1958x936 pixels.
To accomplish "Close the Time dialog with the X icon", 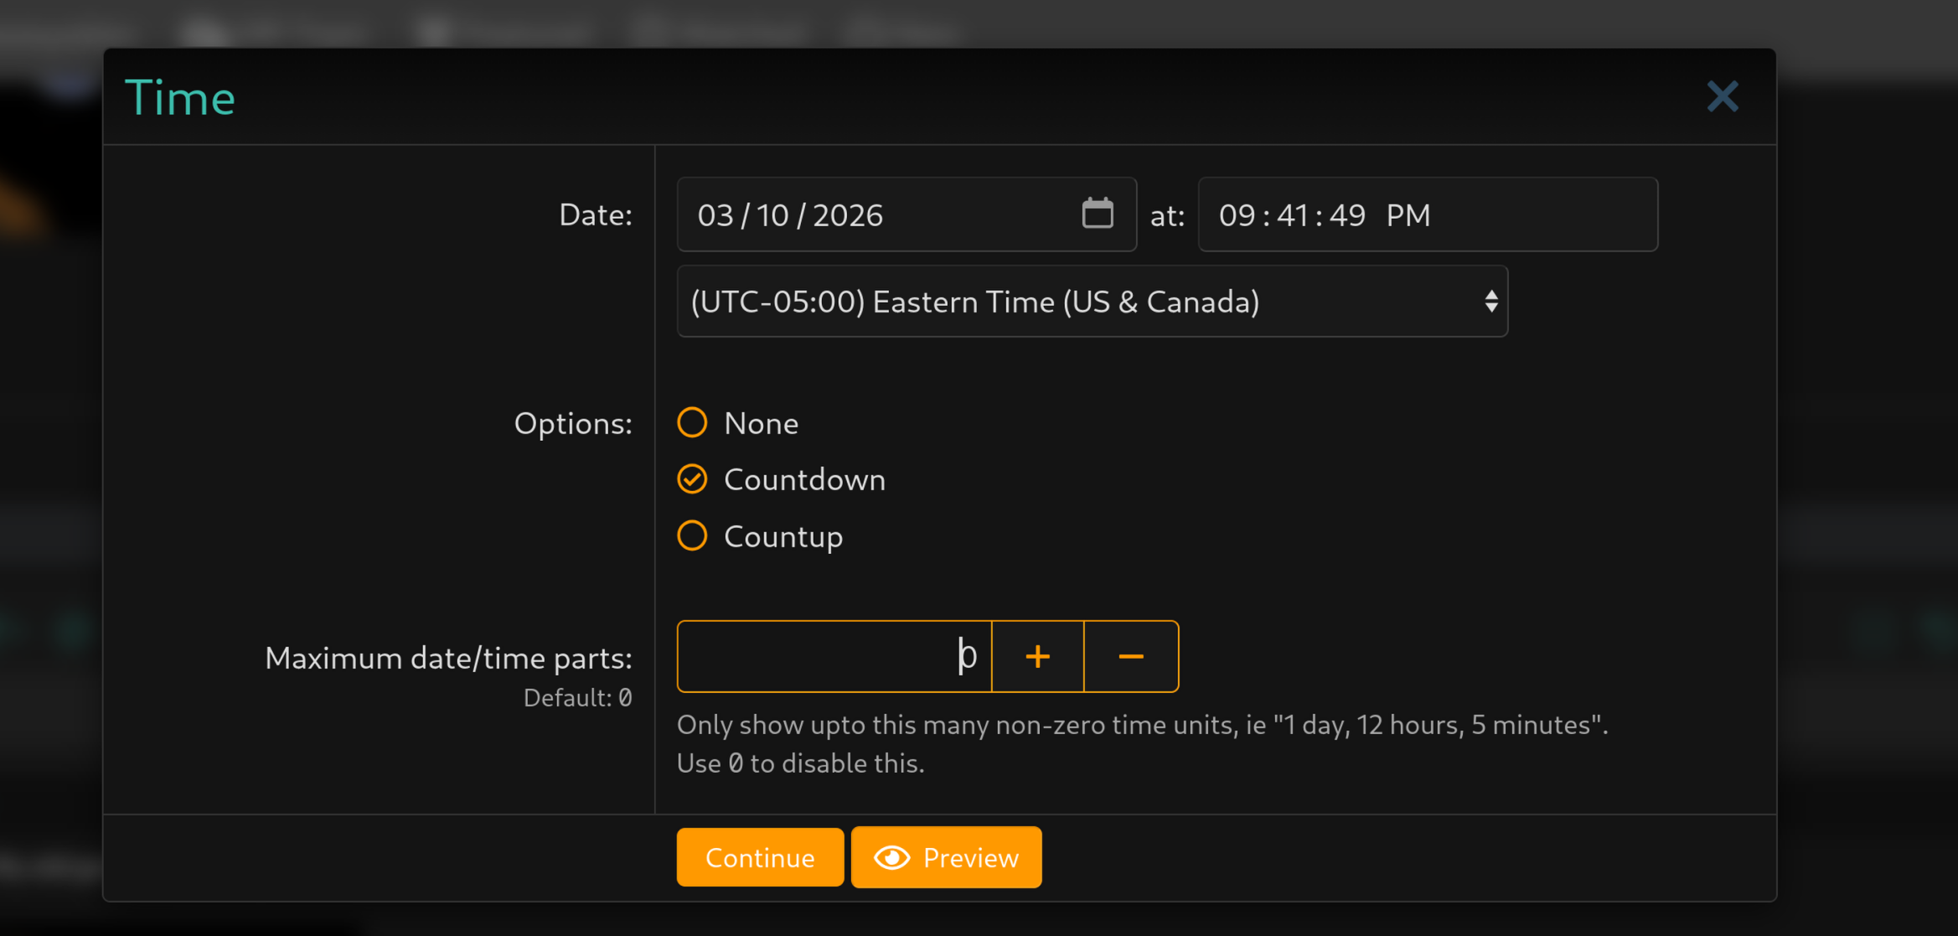I will click(1723, 97).
